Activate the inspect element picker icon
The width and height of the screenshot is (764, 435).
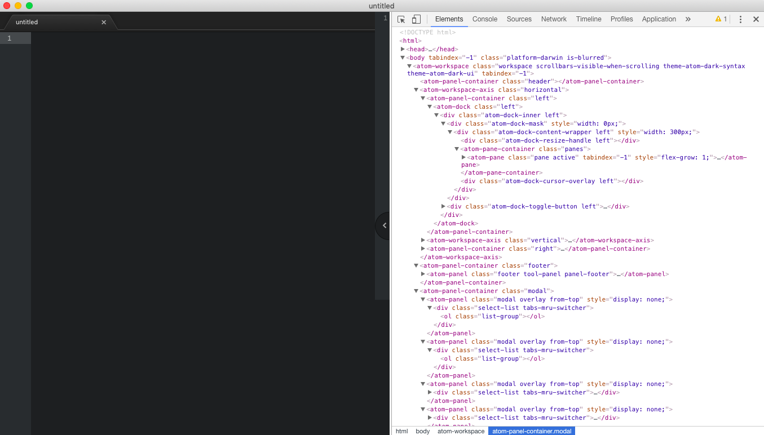click(x=401, y=19)
